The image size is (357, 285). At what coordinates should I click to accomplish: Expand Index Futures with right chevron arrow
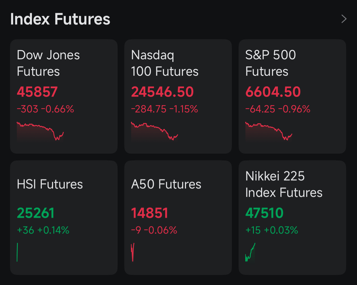pyautogui.click(x=344, y=19)
